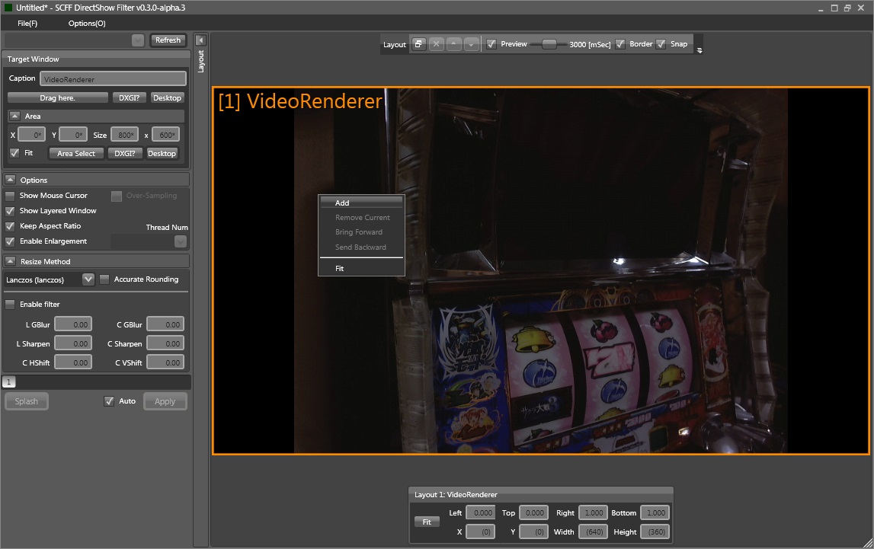Image resolution: width=874 pixels, height=549 pixels.
Task: Toggle the Border checkbox
Action: tap(619, 44)
